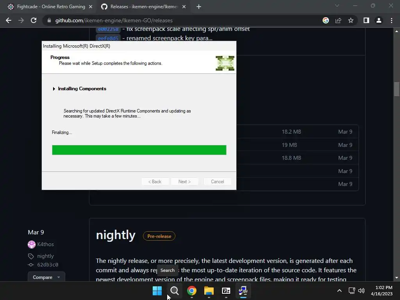Click the green installation progress bar
The width and height of the screenshot is (400, 300).
click(x=139, y=150)
